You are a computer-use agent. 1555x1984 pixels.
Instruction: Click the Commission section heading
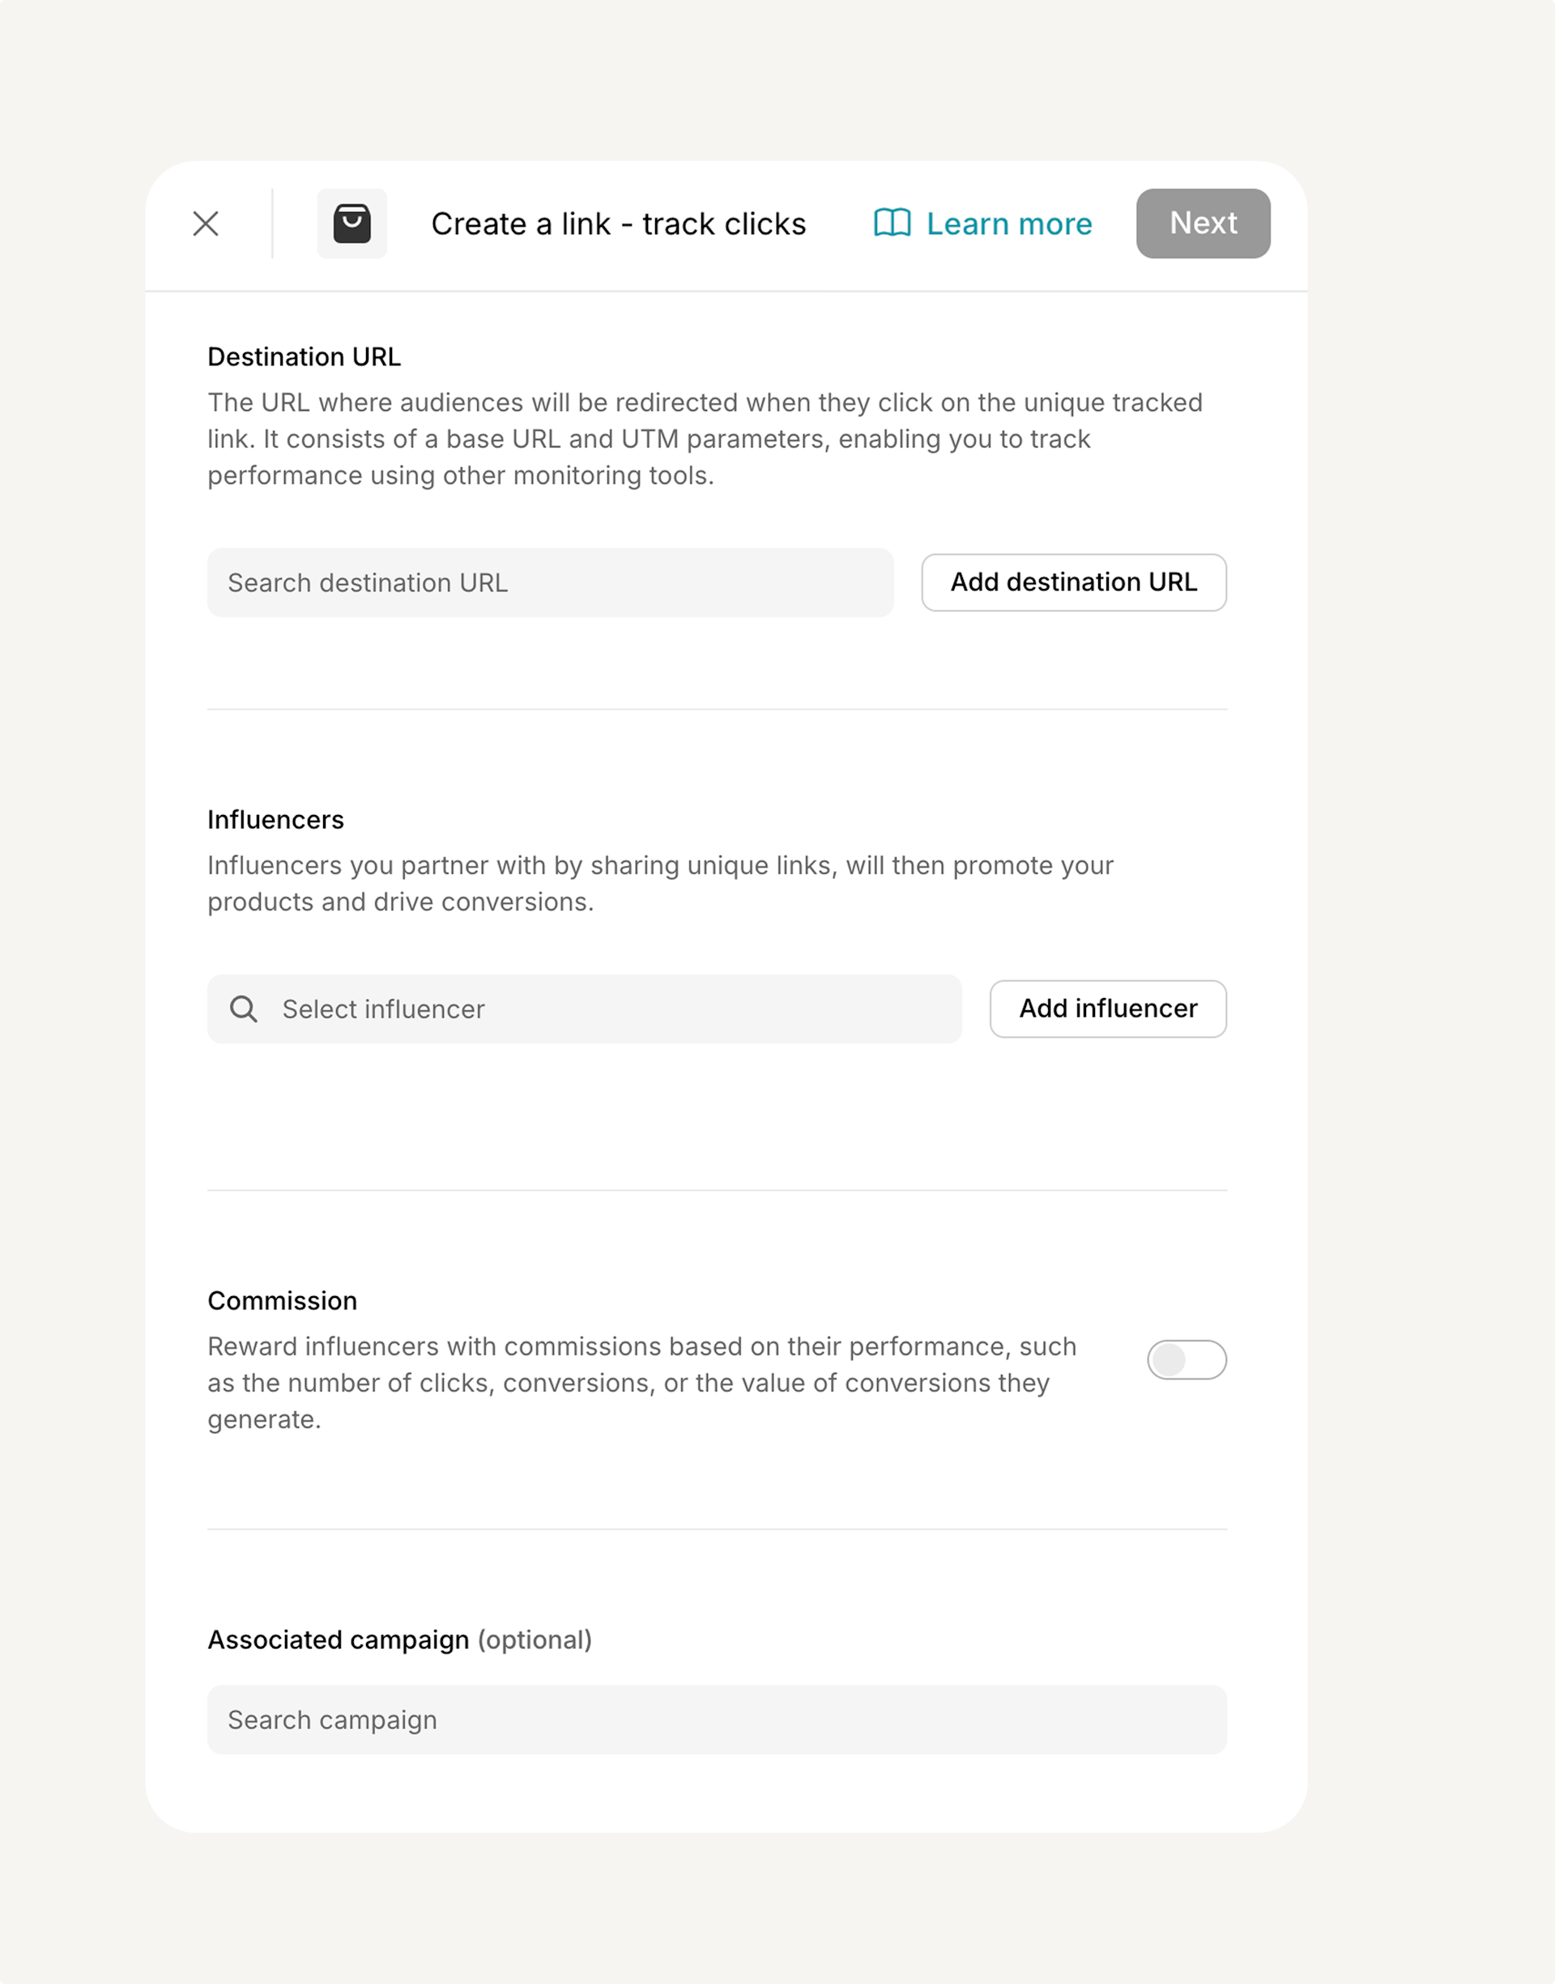pos(282,1300)
